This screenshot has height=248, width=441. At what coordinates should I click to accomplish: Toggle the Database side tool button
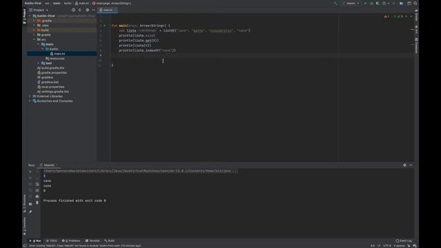(x=416, y=45)
